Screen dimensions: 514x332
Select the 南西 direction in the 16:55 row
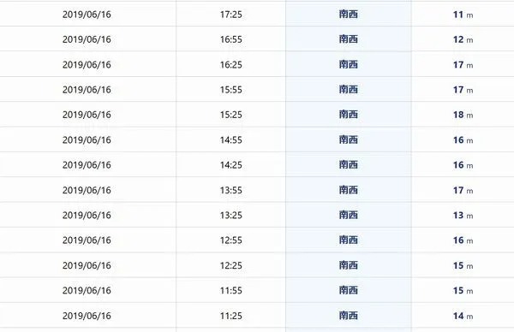(x=348, y=39)
